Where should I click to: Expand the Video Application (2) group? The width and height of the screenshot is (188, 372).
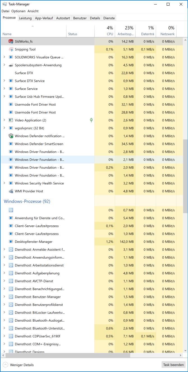[x=4, y=120]
